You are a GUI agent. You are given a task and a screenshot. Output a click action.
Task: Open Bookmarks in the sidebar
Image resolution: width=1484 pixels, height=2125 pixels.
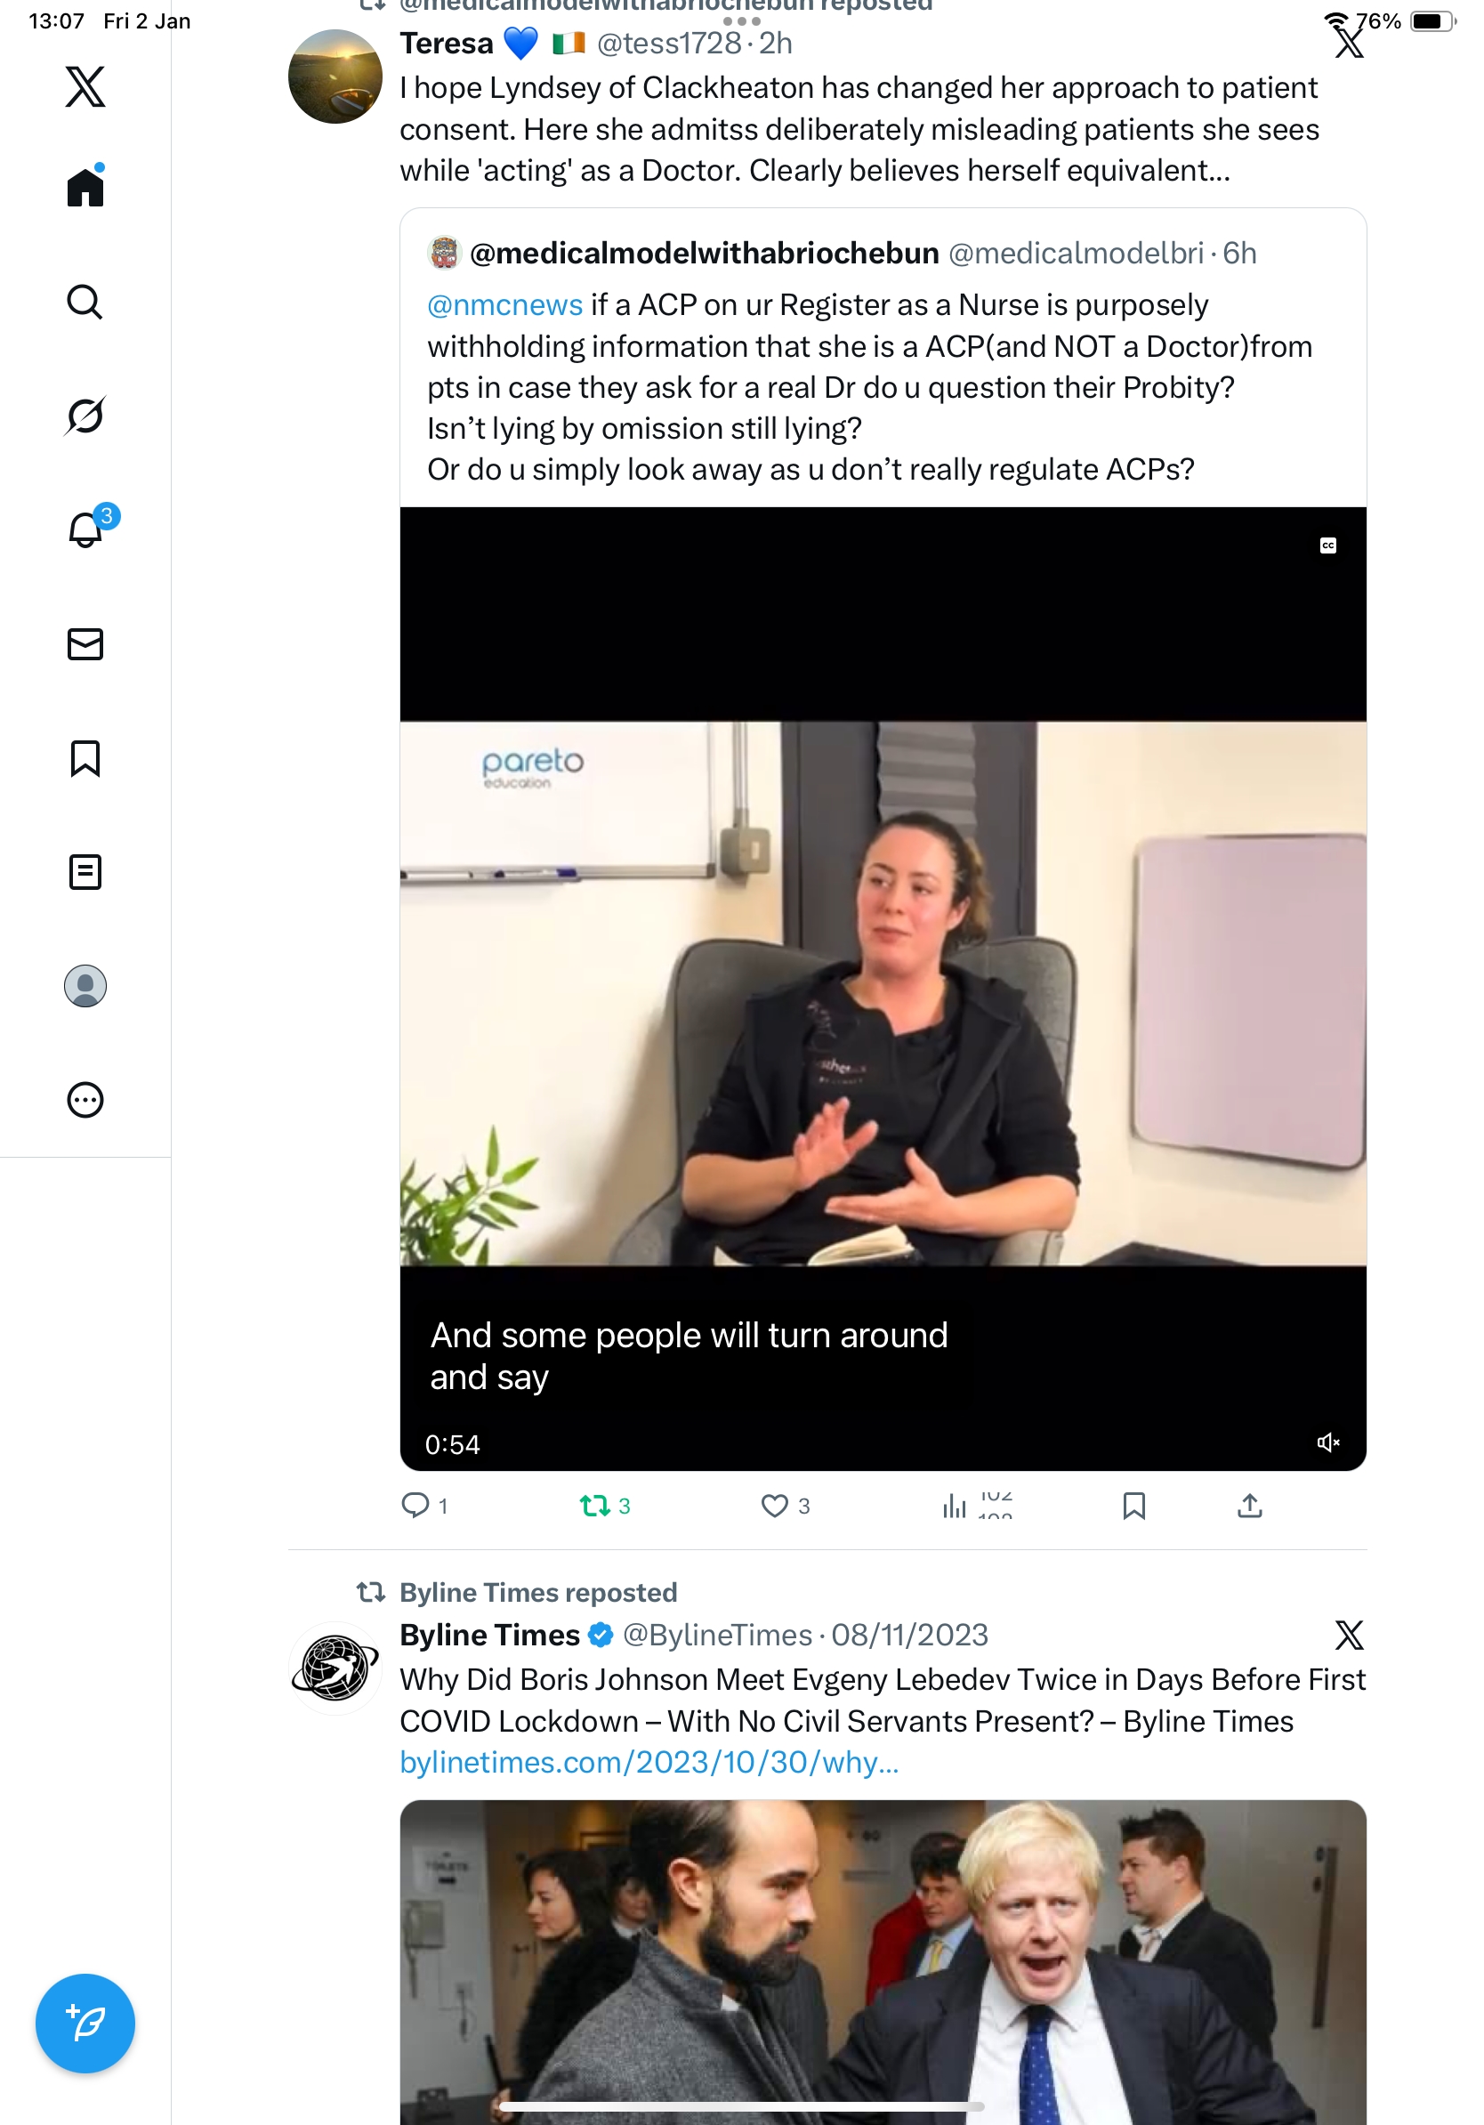tap(85, 758)
